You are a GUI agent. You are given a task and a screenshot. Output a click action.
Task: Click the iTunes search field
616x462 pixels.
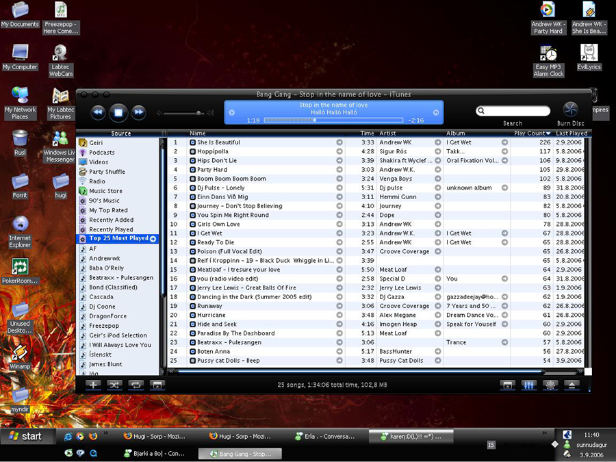(513, 111)
